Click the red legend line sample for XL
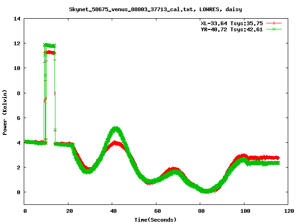The height and width of the screenshot is (224, 298). 274,23
